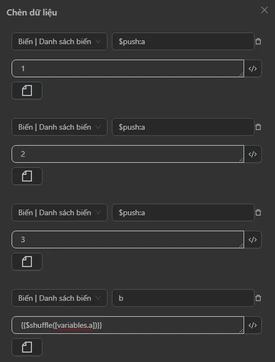Close the Chèn dữ liệu dialog
This screenshot has height=362, width=275.
coord(265,10)
